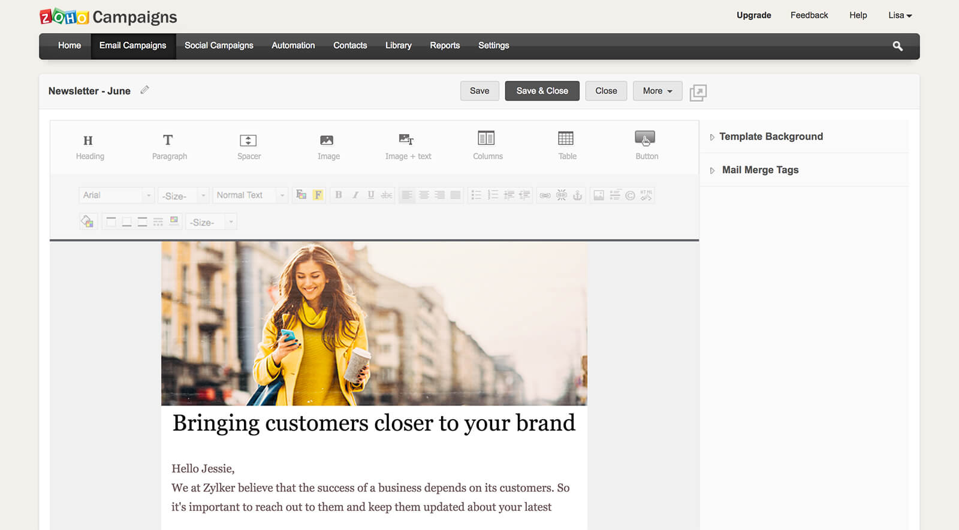This screenshot has height=530, width=959.
Task: Open the Reports menu item
Action: tap(445, 46)
